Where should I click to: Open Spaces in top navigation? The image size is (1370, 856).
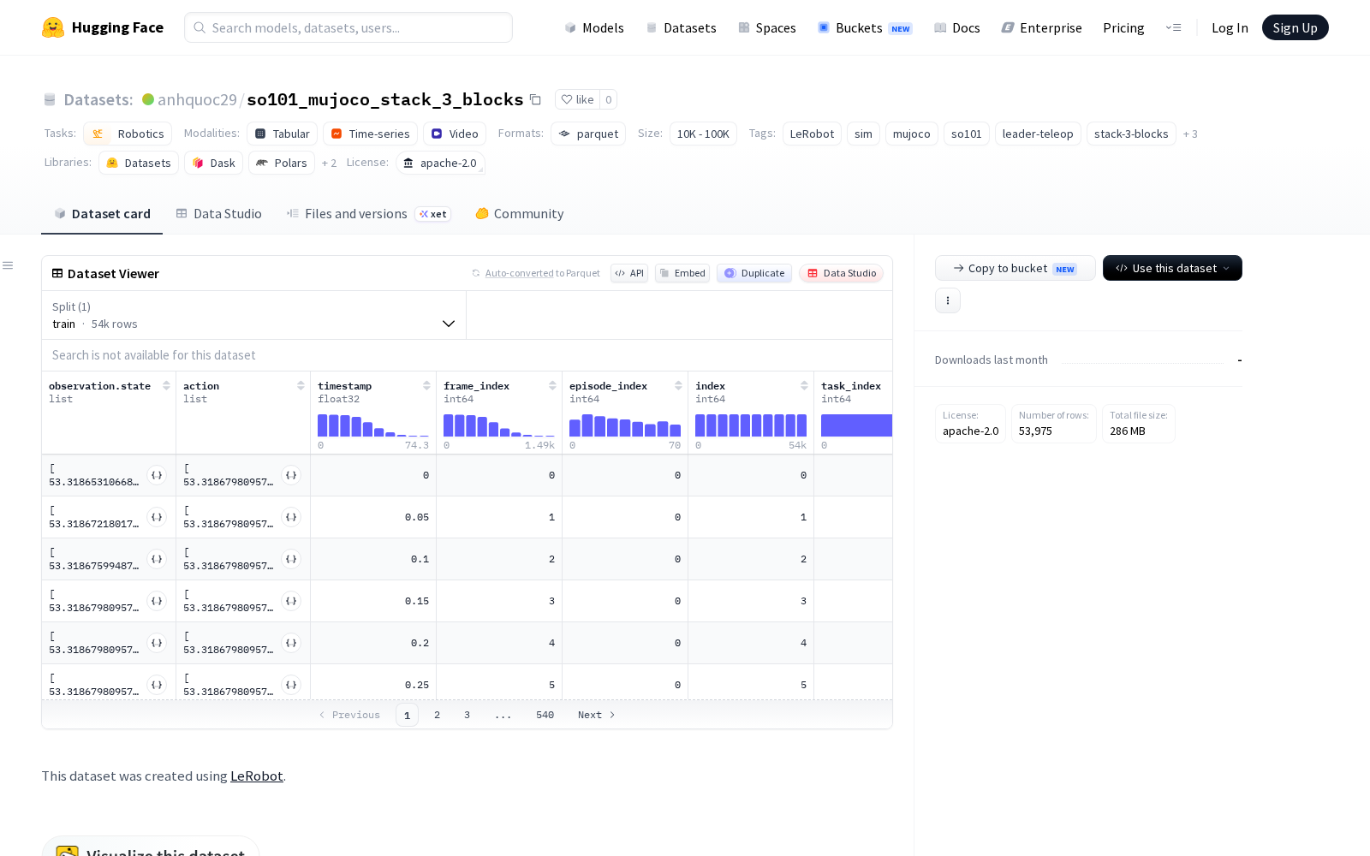coord(767,27)
